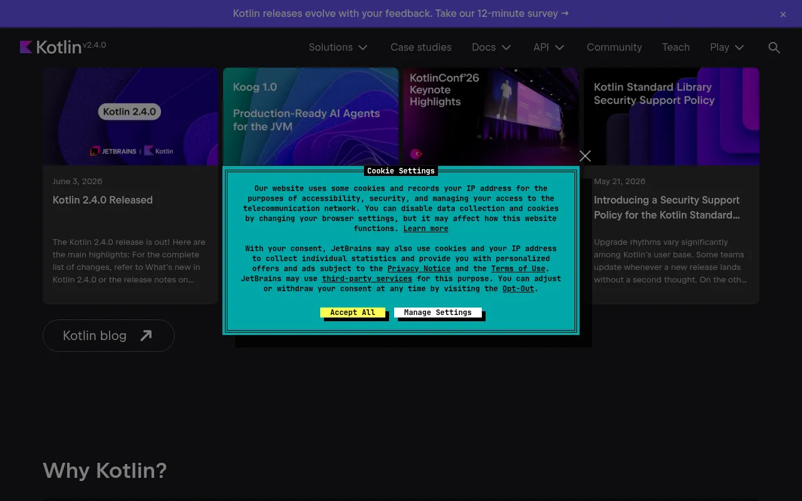Open the Terms of Use link
This screenshot has width=802, height=501.
[x=518, y=269]
